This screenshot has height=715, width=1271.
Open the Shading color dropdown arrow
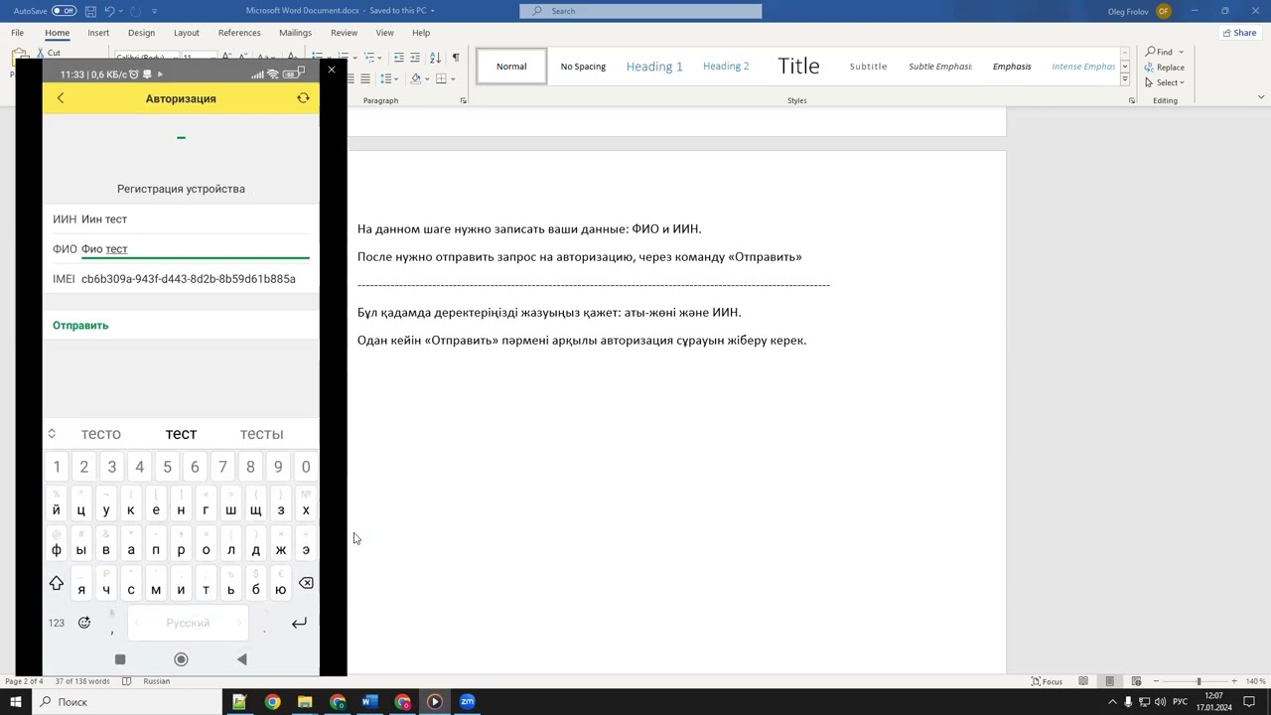[x=427, y=78]
